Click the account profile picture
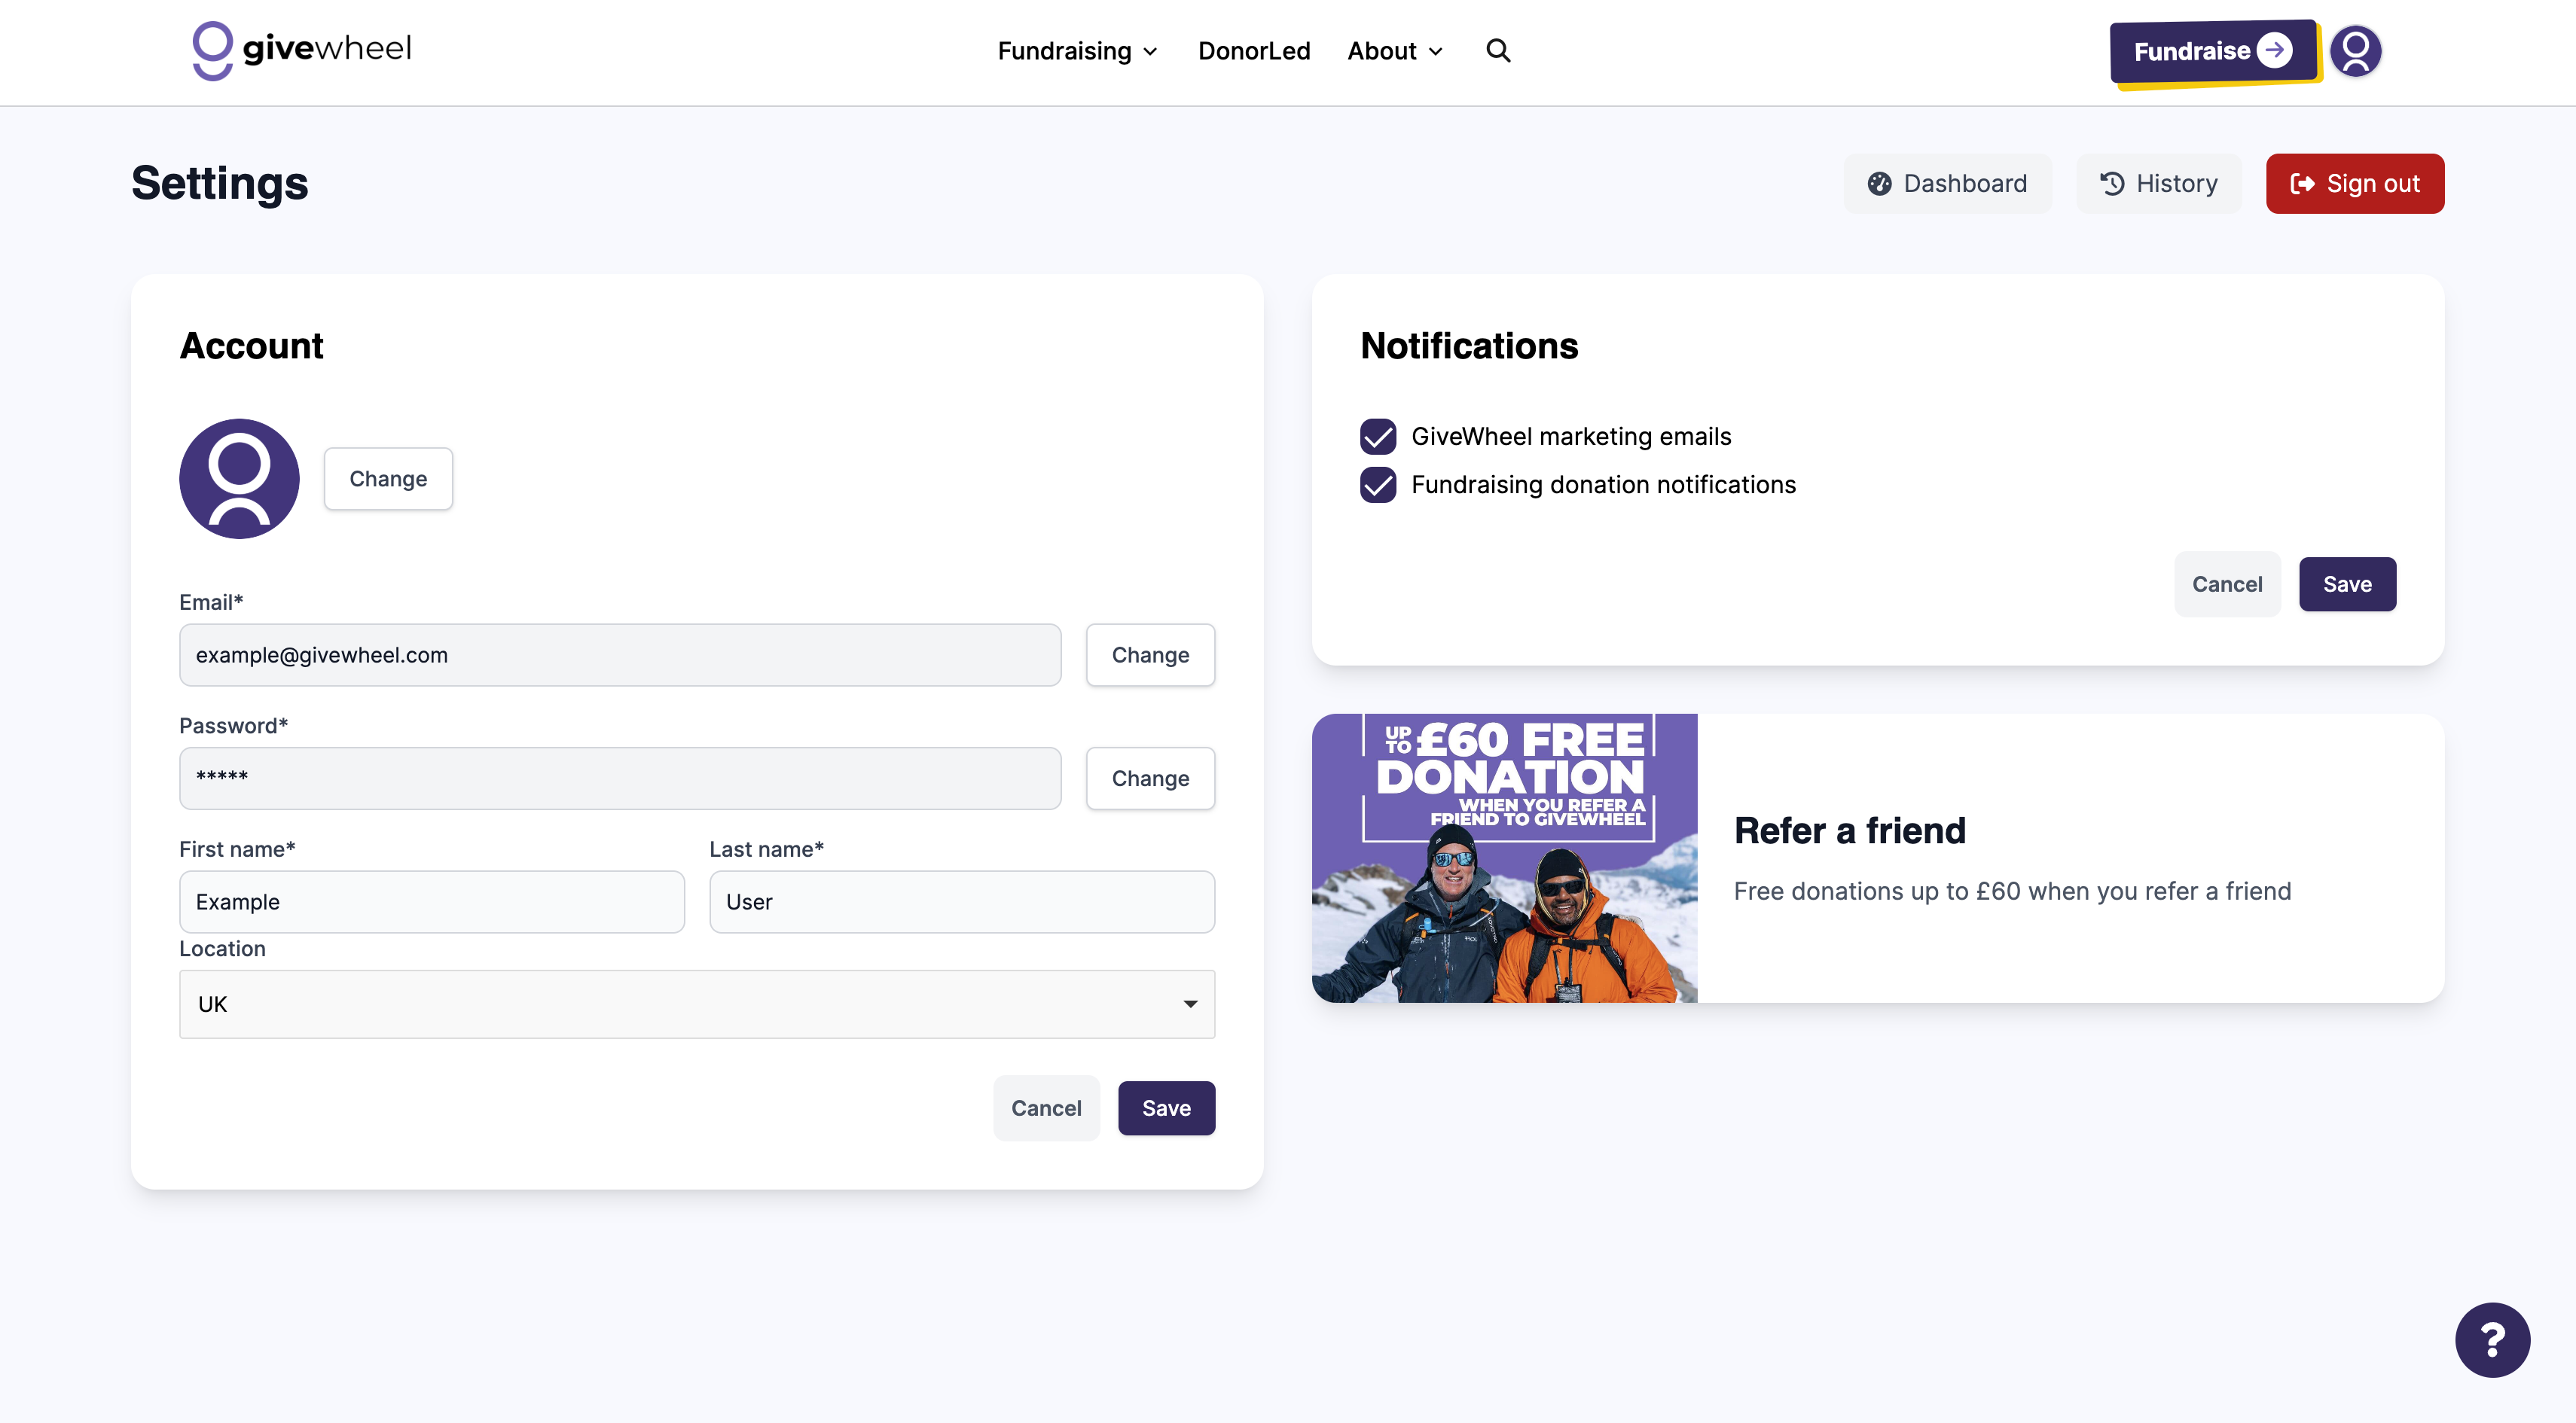2576x1423 pixels. tap(239, 479)
